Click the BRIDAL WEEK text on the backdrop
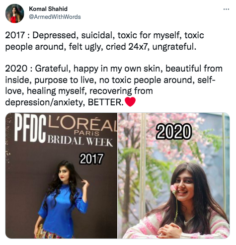The height and width of the screenshot is (245, 236). pyautogui.click(x=80, y=141)
